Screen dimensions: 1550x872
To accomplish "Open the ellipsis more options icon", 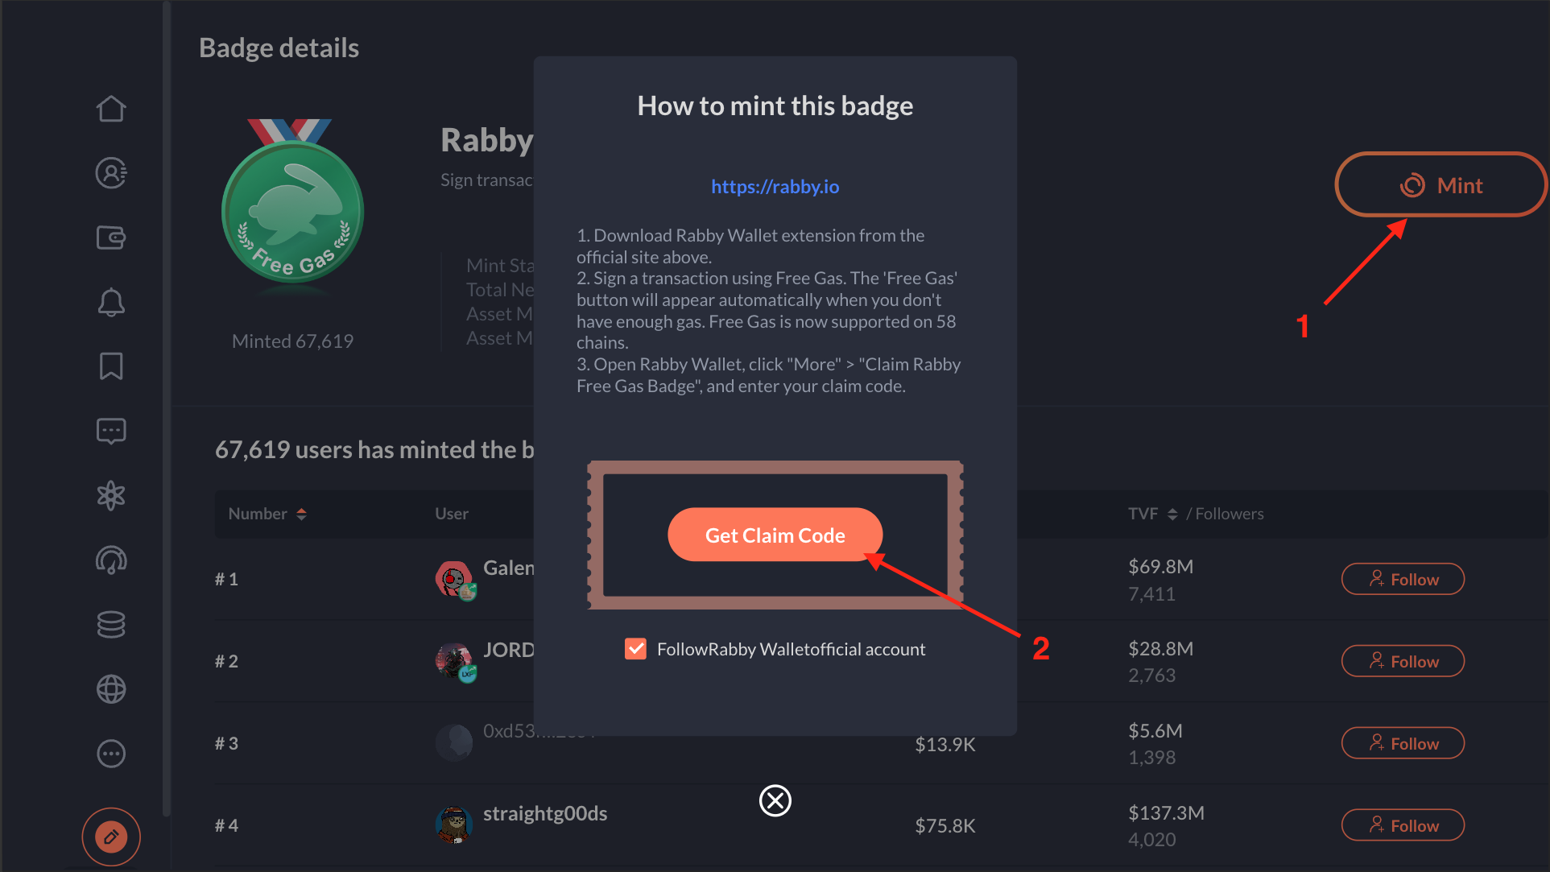I will pos(111,753).
